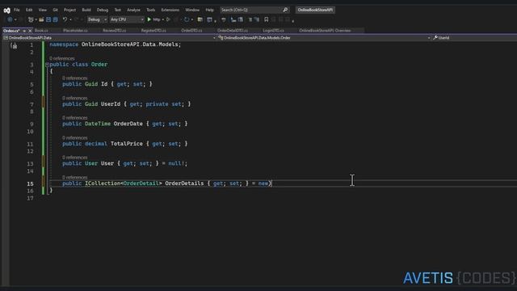Click Start Without Debugging outline play icon
Viewport: 517px width, 291px height.
[x=168, y=19]
